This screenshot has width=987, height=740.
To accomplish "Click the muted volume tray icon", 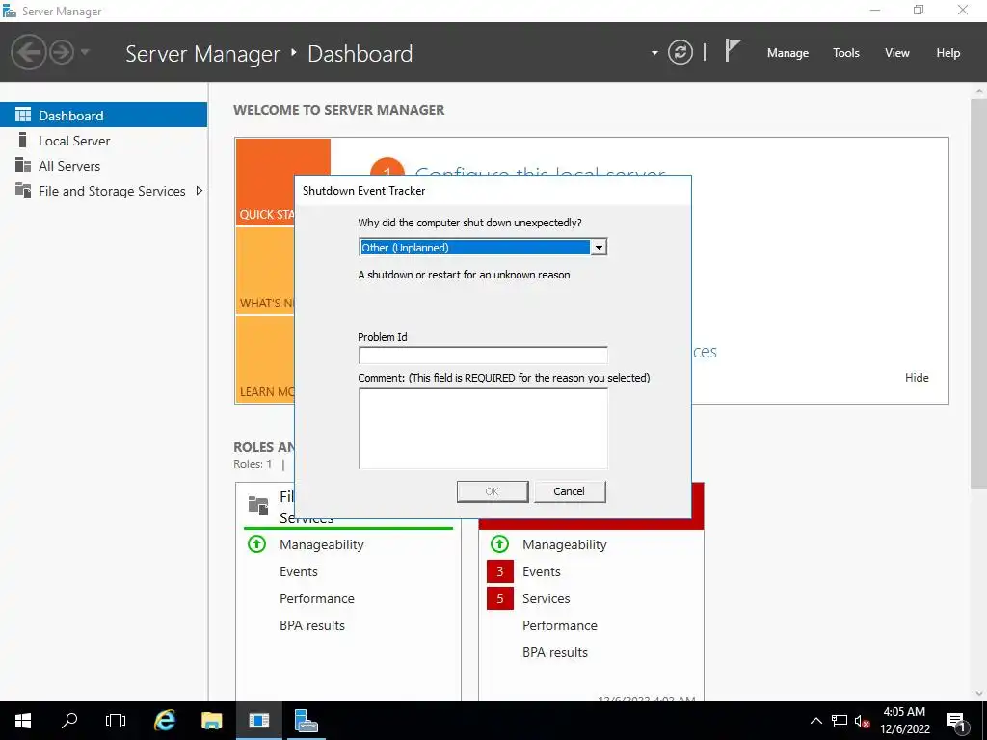I will point(863,721).
